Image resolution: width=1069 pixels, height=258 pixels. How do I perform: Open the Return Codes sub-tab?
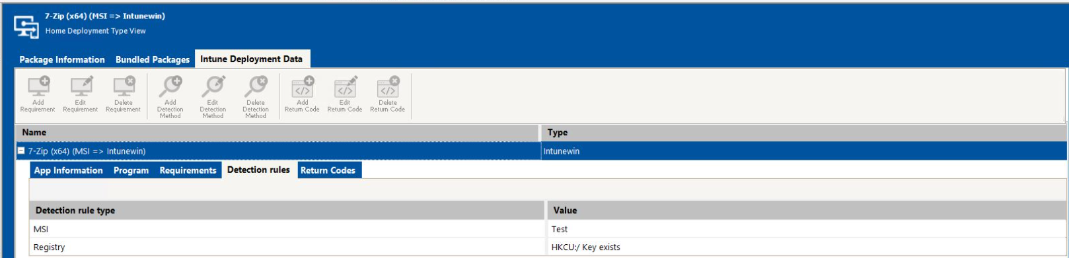(x=328, y=170)
